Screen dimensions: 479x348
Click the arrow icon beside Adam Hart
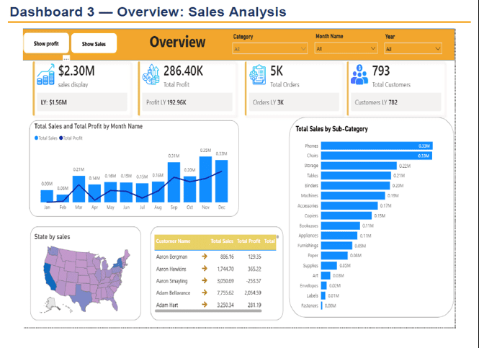205,304
